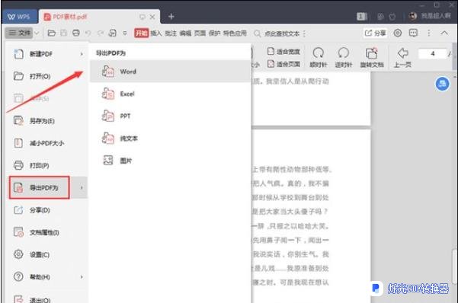Select the 插入 ribbon tab

(156, 33)
